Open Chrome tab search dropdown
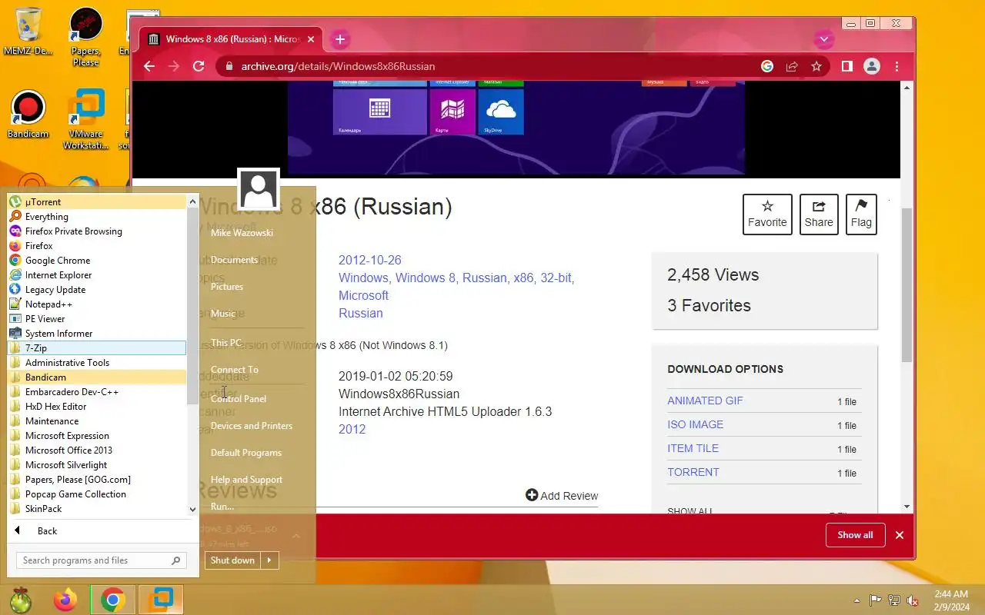The width and height of the screenshot is (985, 615). click(x=824, y=39)
